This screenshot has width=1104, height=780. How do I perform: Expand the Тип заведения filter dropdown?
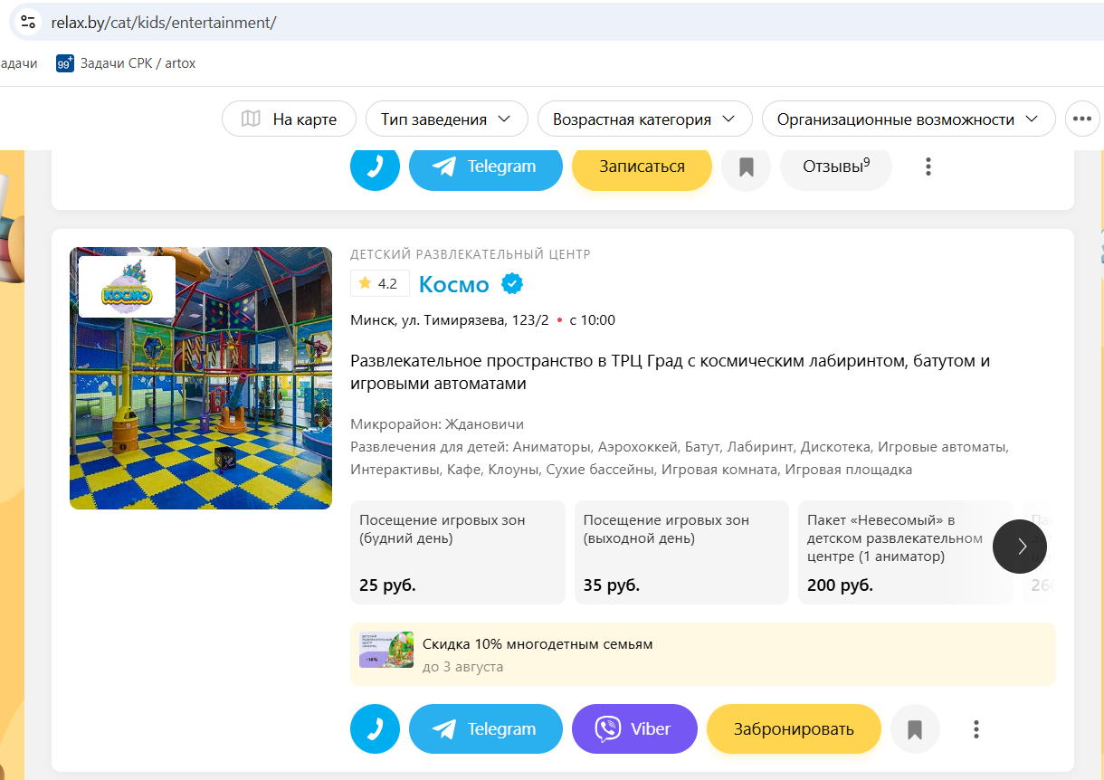pyautogui.click(x=447, y=119)
